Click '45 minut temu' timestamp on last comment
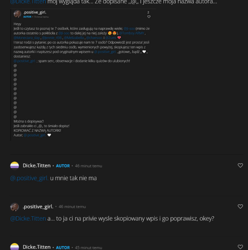 (88, 247)
